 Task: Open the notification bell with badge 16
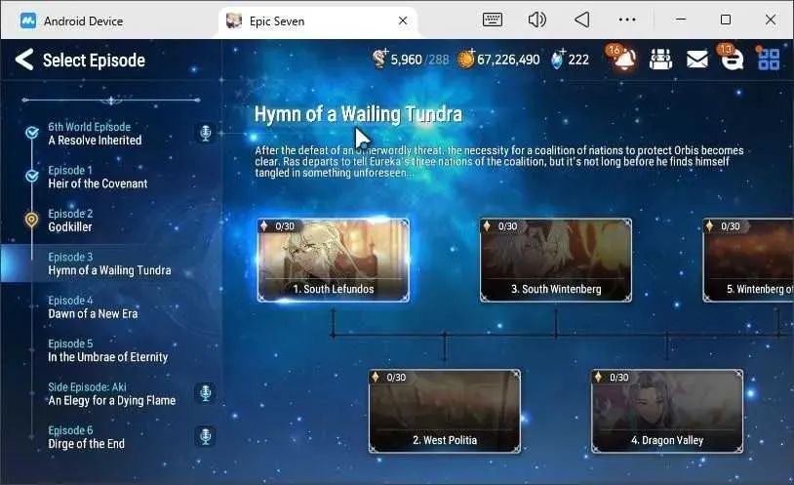[x=623, y=59]
